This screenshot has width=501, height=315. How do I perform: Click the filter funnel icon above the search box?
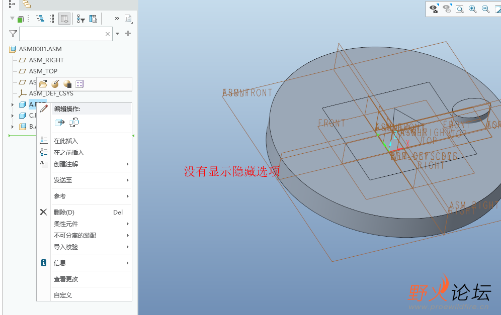[x=12, y=33]
